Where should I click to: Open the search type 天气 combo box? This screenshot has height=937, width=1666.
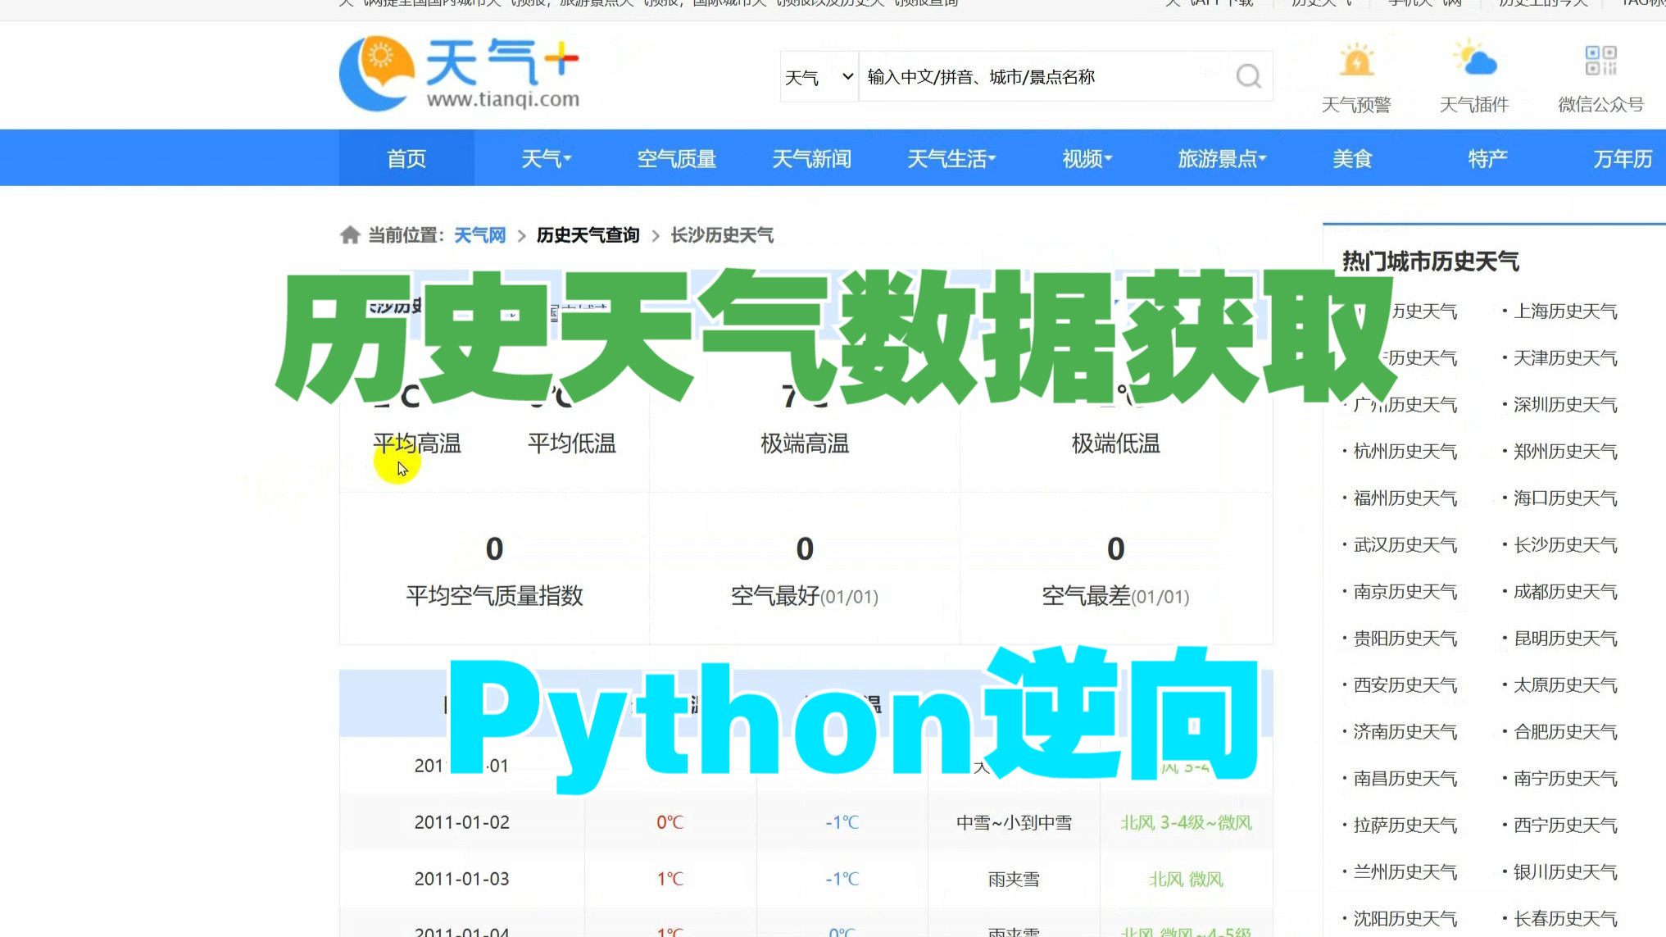pos(817,75)
